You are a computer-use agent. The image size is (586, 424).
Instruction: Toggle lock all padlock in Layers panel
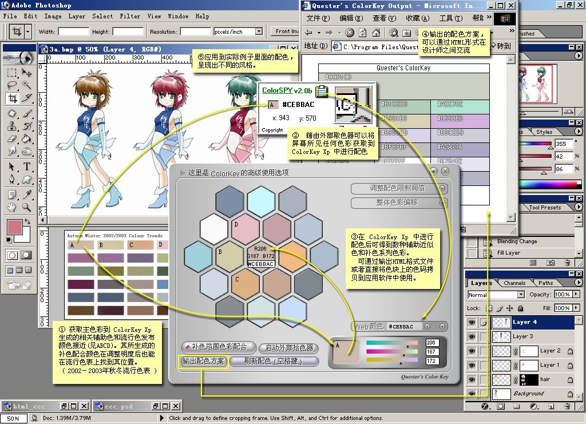[x=520, y=308]
